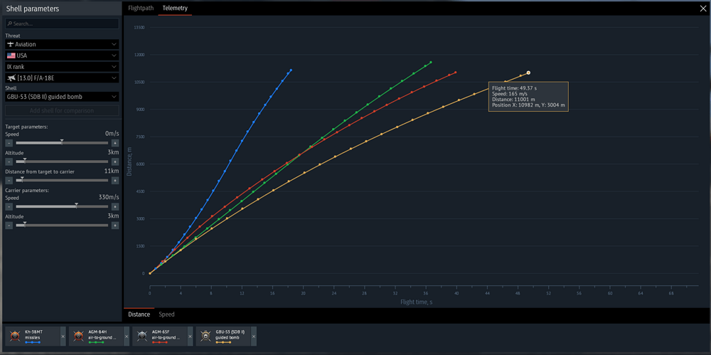The width and height of the screenshot is (711, 355).
Task: Click the GBU-53 guided bomb icon
Action: tap(206, 337)
